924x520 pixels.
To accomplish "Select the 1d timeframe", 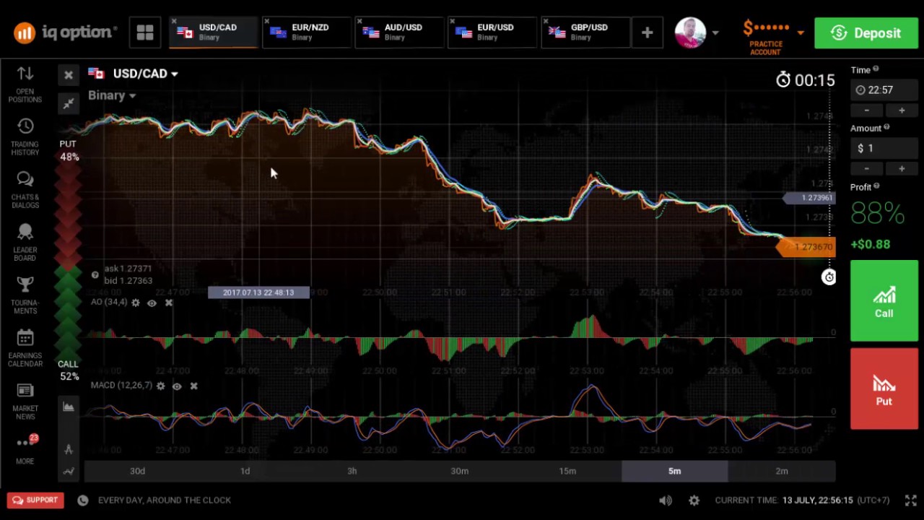I will 245,471.
